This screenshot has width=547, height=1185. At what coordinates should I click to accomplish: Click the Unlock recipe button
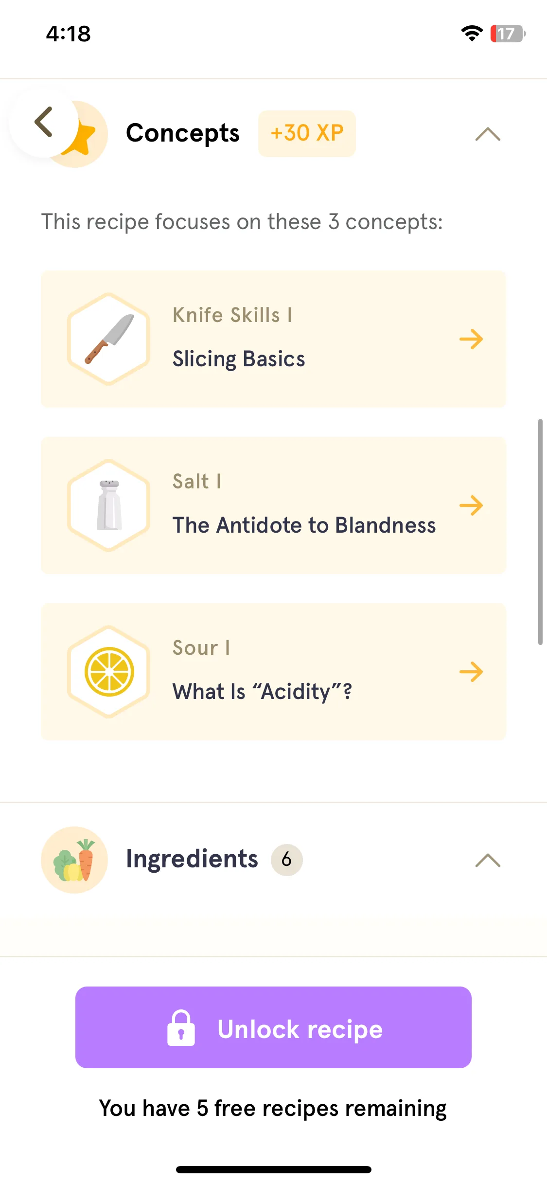pyautogui.click(x=273, y=1027)
